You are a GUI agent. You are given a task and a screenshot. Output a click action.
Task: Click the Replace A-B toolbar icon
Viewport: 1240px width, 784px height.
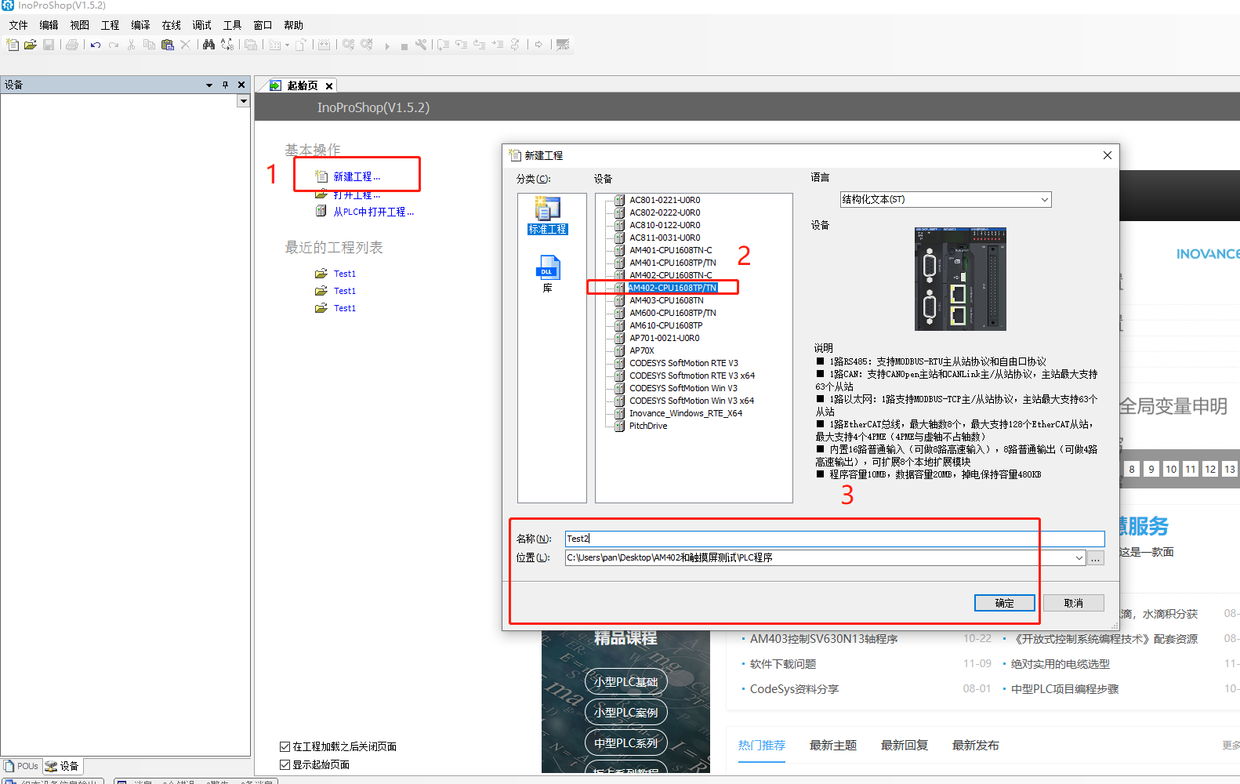[227, 45]
